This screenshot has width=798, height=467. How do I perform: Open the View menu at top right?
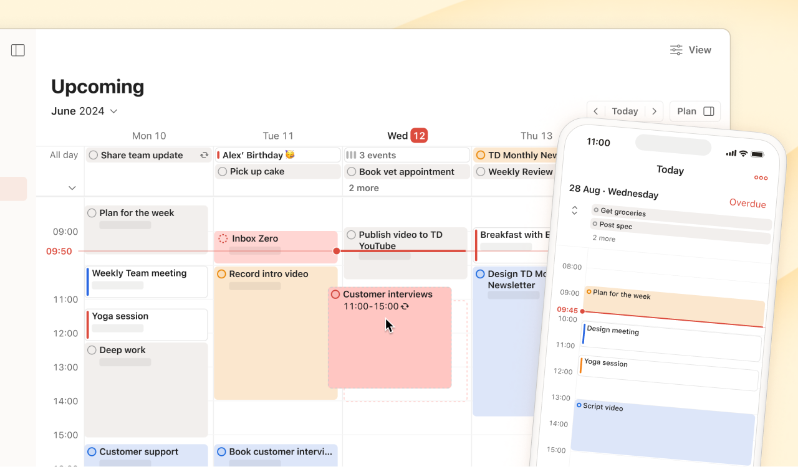coord(699,50)
